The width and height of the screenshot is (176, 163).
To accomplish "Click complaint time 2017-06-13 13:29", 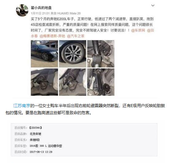I will [41, 152].
